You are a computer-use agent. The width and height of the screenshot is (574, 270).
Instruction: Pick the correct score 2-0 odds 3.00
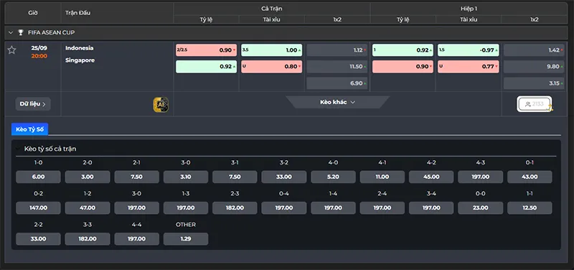coord(88,177)
